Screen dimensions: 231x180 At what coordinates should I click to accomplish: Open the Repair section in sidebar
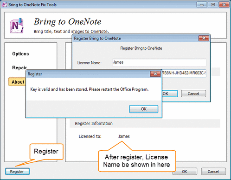[x=19, y=68]
